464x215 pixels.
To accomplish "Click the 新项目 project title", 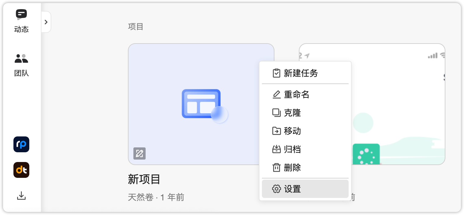I will [144, 179].
